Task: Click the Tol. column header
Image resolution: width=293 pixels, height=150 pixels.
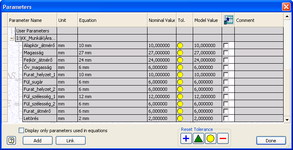Action: tap(185, 20)
